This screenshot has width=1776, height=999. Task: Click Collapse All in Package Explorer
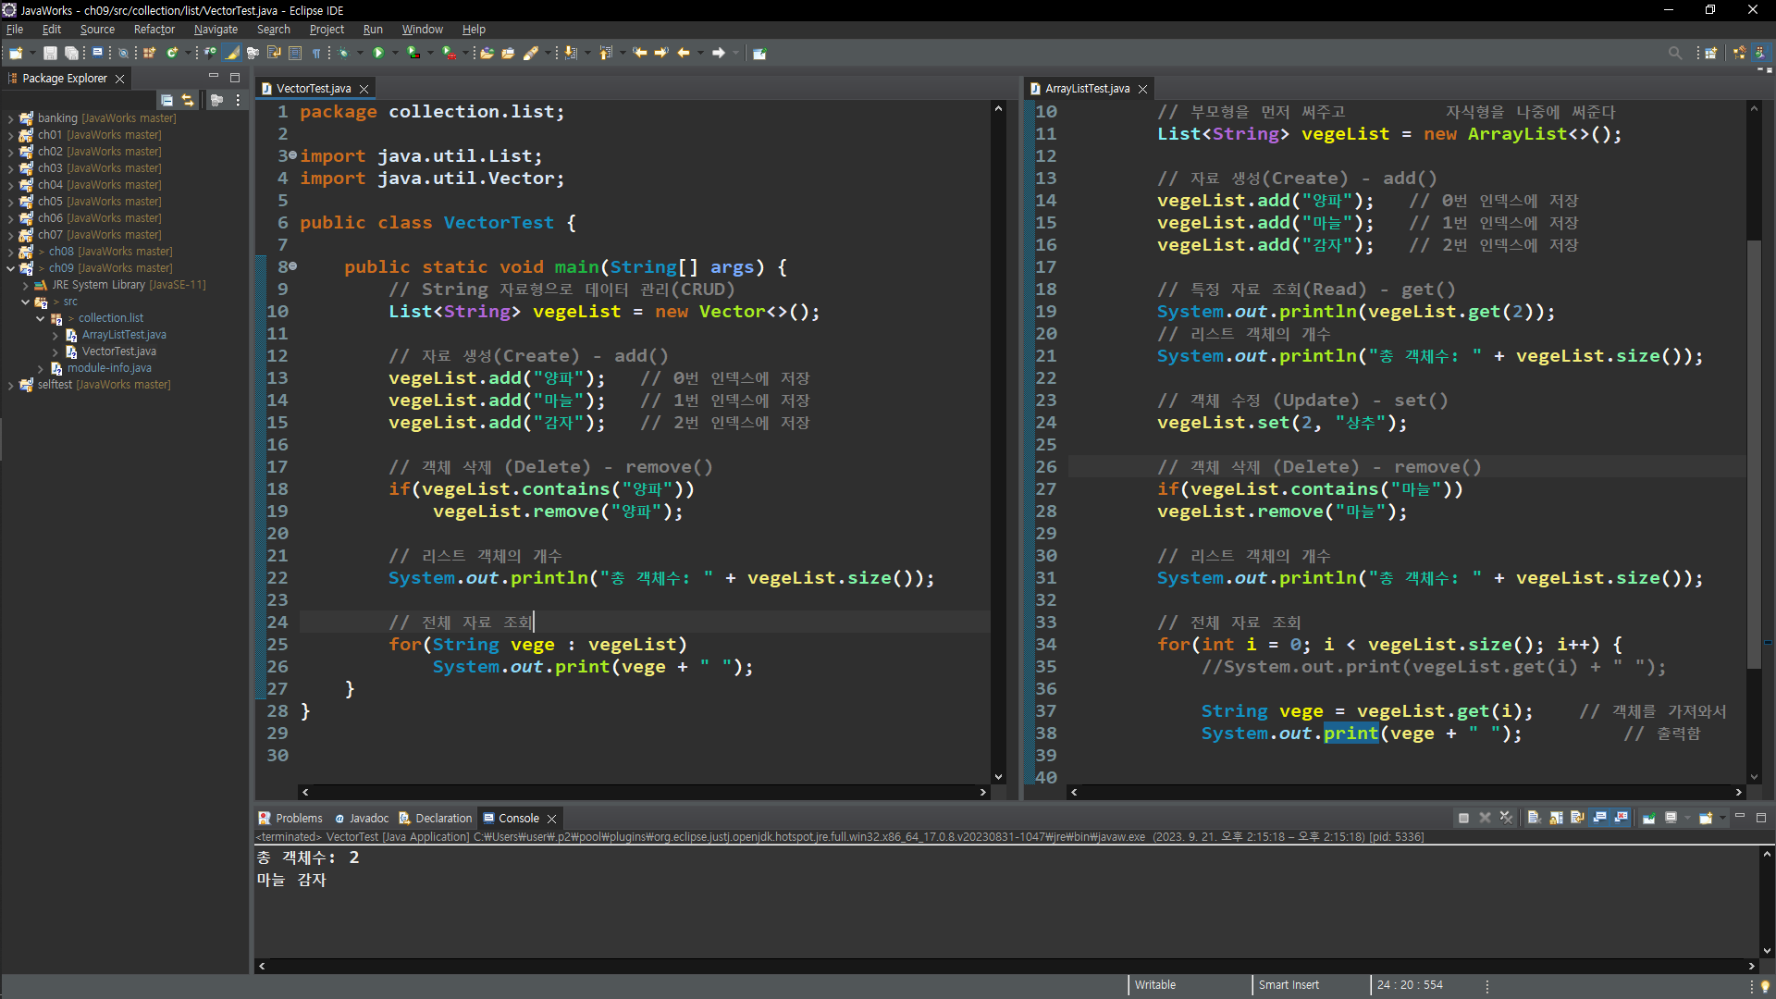click(166, 100)
